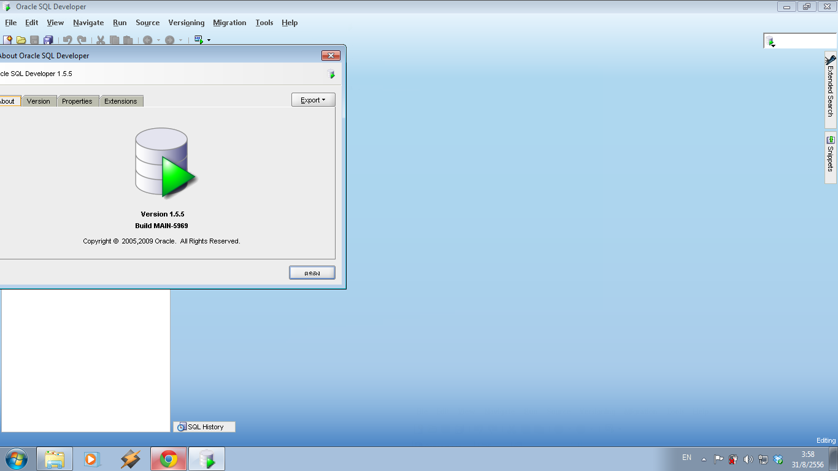Click the Redo toolbar icon
Image resolution: width=838 pixels, height=471 pixels.
pos(82,40)
